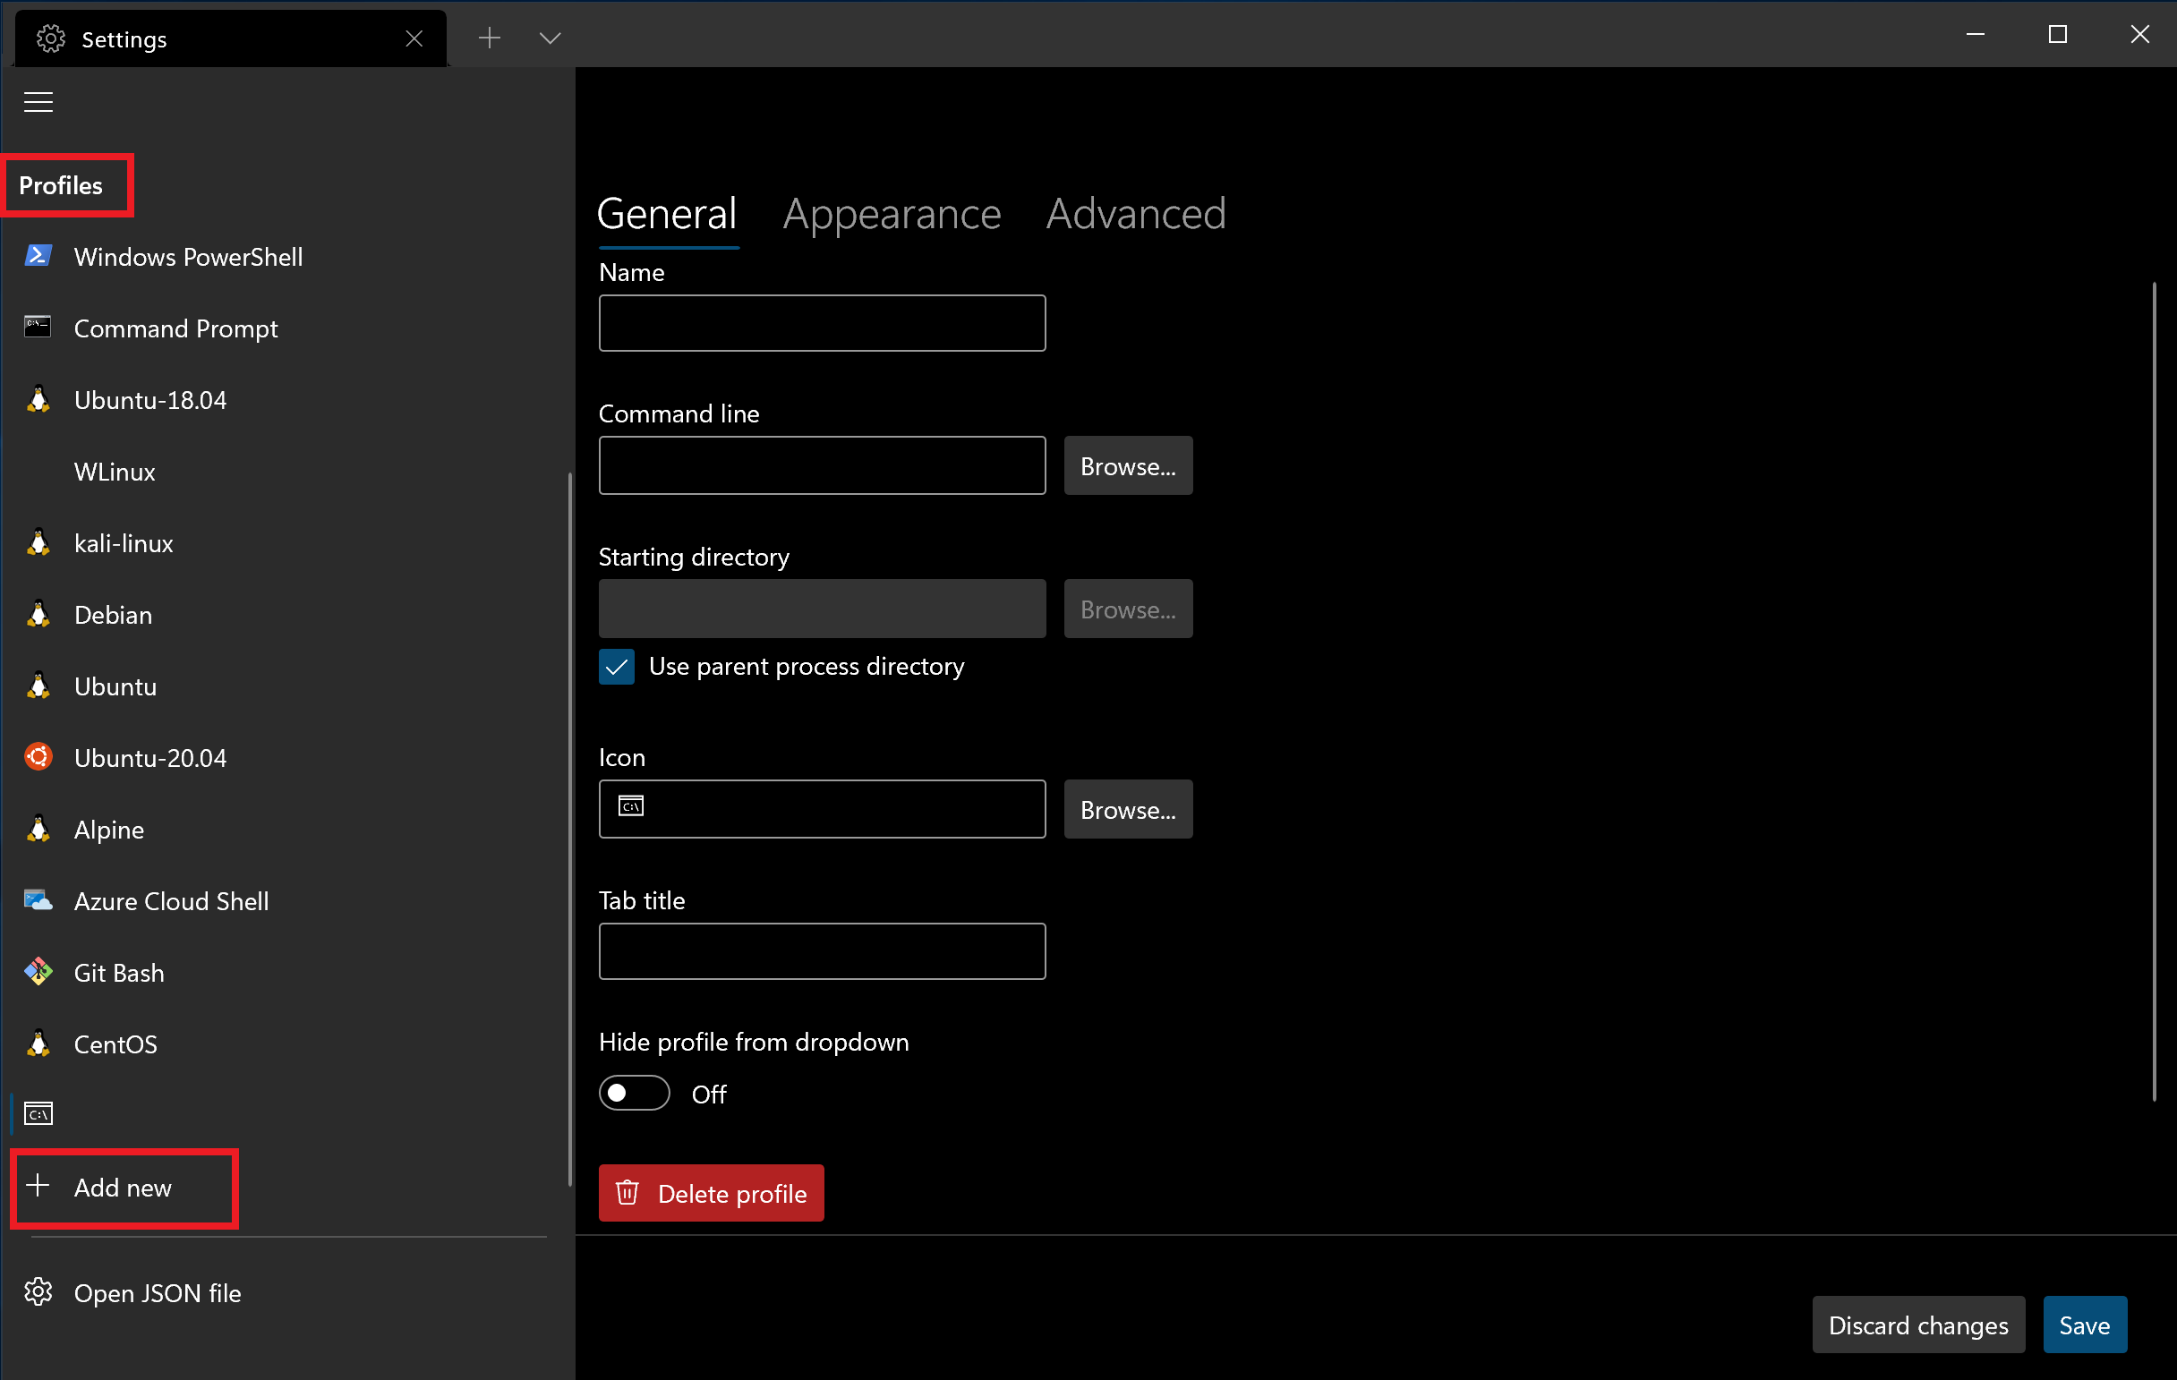
Task: Select the kali-linux profile icon
Action: point(41,542)
